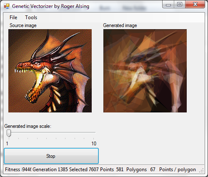Click the Stop button
This screenshot has height=177, width=208.
click(51, 156)
